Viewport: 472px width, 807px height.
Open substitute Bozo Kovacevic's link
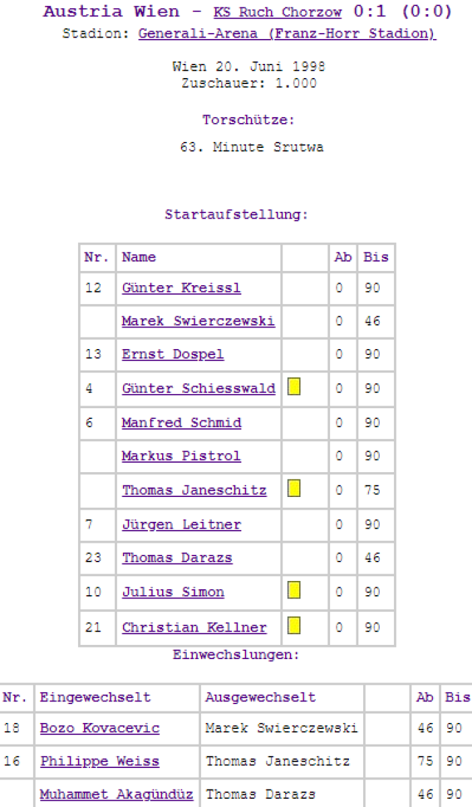(100, 728)
